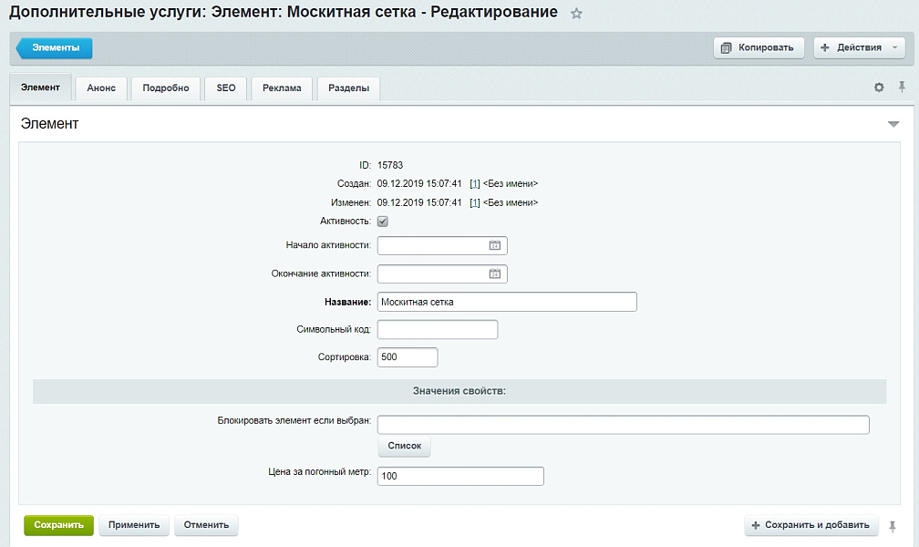The height and width of the screenshot is (547, 919).
Task: Click the pin icon next to the gear
Action: (901, 87)
